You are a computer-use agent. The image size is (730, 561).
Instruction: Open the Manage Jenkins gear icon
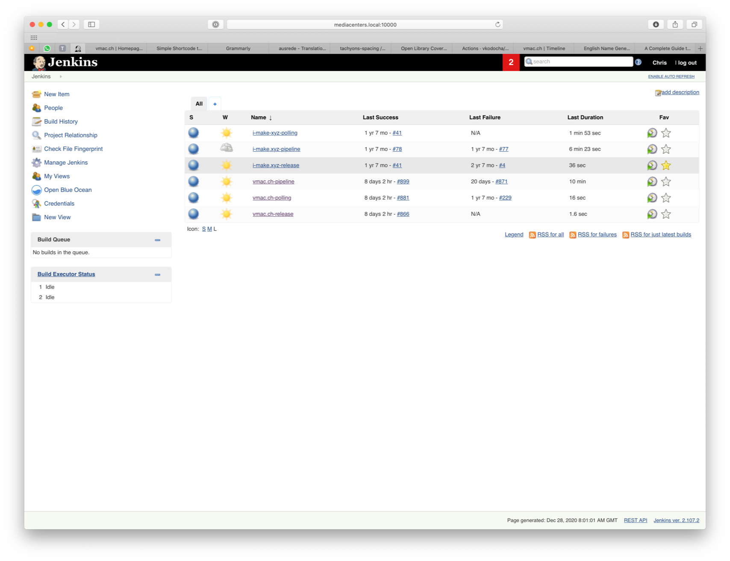(36, 162)
